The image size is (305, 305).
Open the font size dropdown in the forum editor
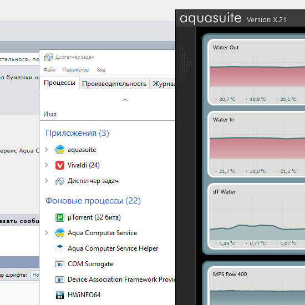(x=34, y=275)
